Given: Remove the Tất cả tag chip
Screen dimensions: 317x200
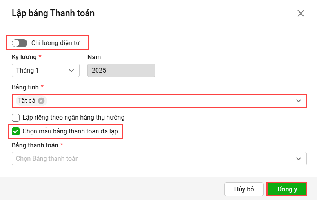Looking at the screenshot, I should [x=41, y=101].
